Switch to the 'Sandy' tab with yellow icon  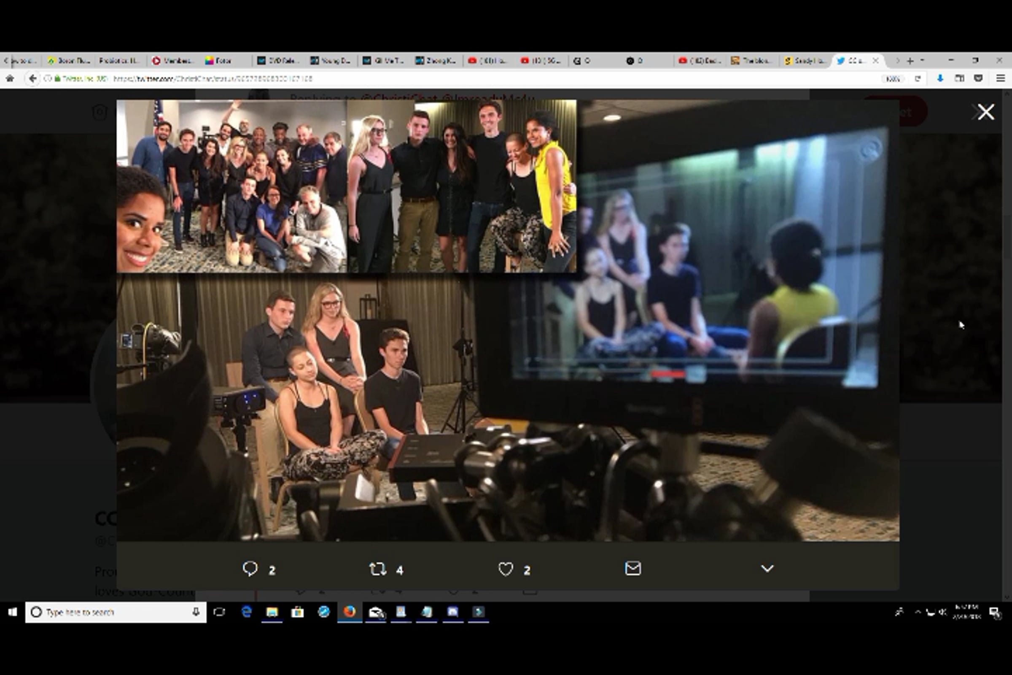click(806, 61)
